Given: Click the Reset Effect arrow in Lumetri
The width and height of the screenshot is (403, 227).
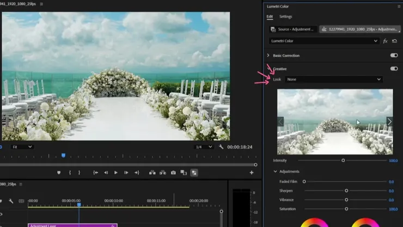Looking at the screenshot, I should pyautogui.click(x=394, y=41).
